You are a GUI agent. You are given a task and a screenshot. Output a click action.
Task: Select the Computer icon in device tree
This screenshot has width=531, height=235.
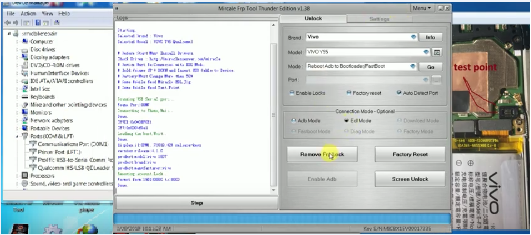click(x=24, y=42)
